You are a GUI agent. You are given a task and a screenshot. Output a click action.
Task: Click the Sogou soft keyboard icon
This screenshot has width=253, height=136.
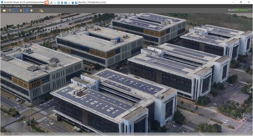[66, 2]
